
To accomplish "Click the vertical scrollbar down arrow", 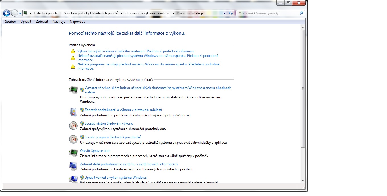I will (x=303, y=180).
